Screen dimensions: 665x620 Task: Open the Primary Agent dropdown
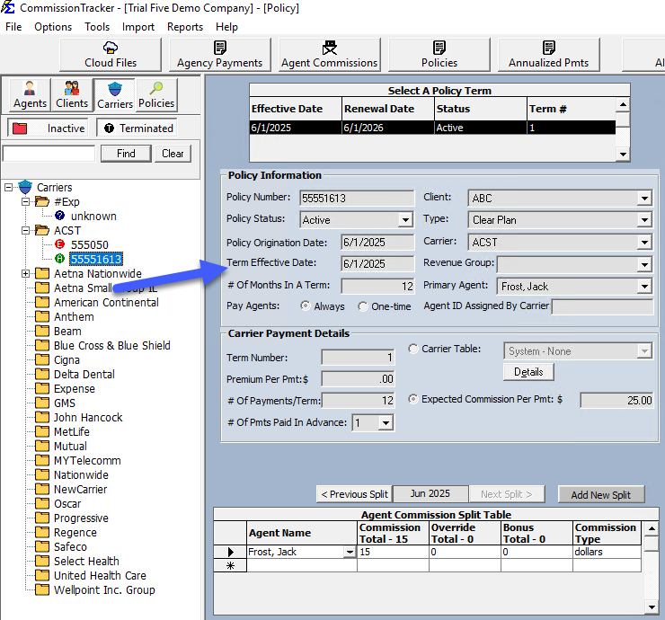[x=643, y=287]
